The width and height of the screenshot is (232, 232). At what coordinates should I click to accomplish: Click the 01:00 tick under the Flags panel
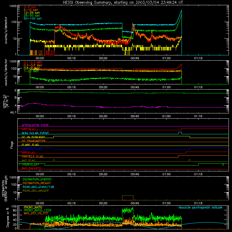pos(166,174)
